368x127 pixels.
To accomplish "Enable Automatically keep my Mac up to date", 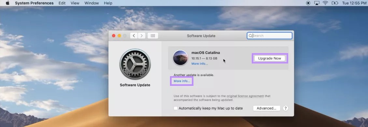I will (176, 108).
